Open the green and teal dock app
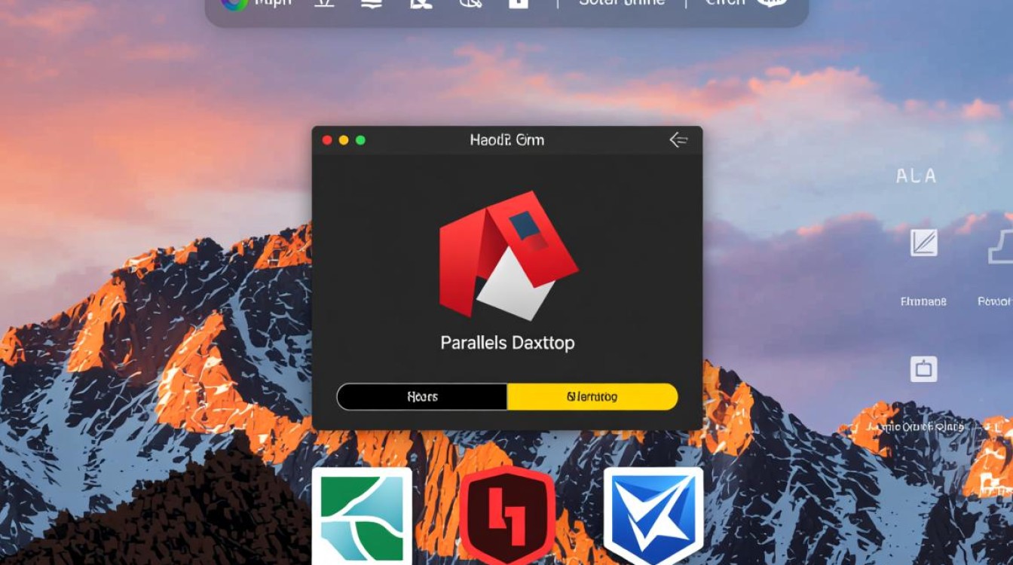The image size is (1013, 565). pos(362,516)
